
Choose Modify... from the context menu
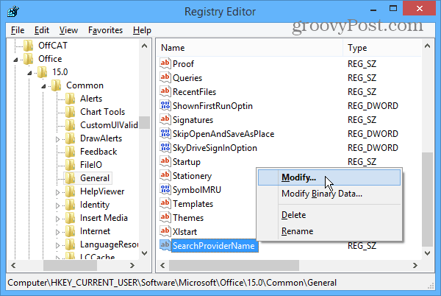coord(329,177)
